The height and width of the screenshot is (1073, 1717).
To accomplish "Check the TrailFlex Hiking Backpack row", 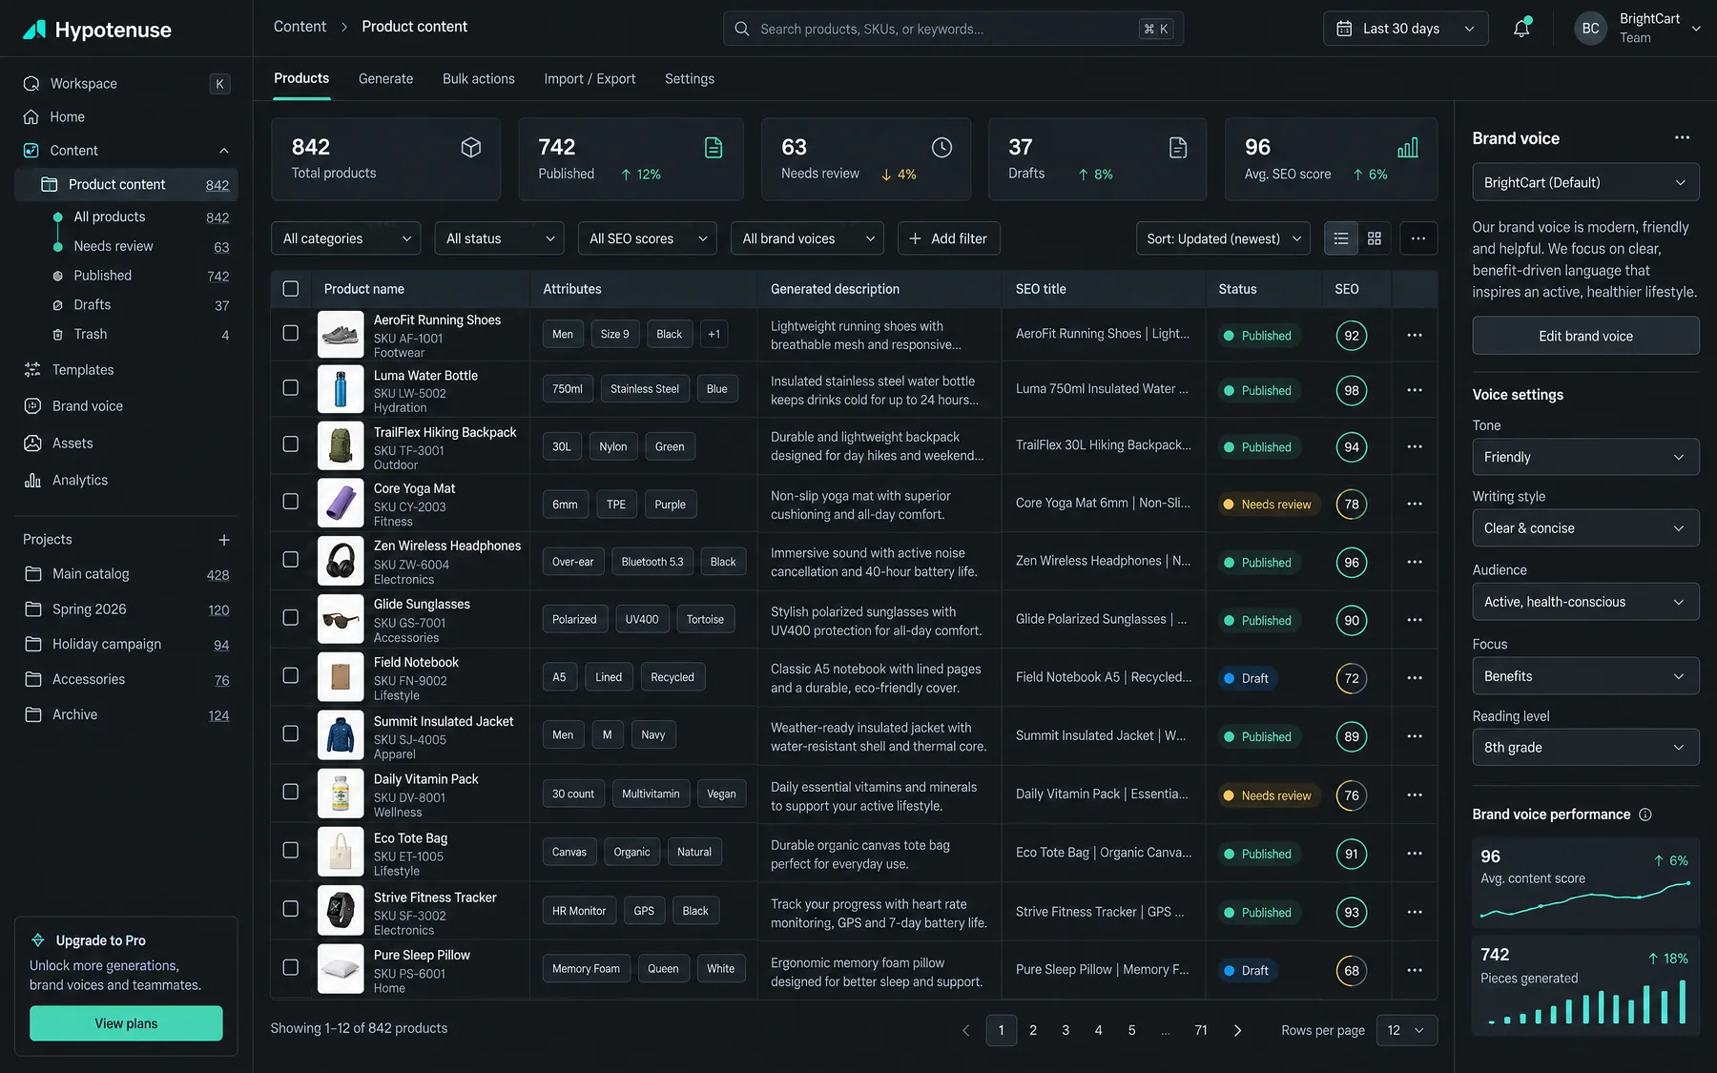I will (x=291, y=444).
